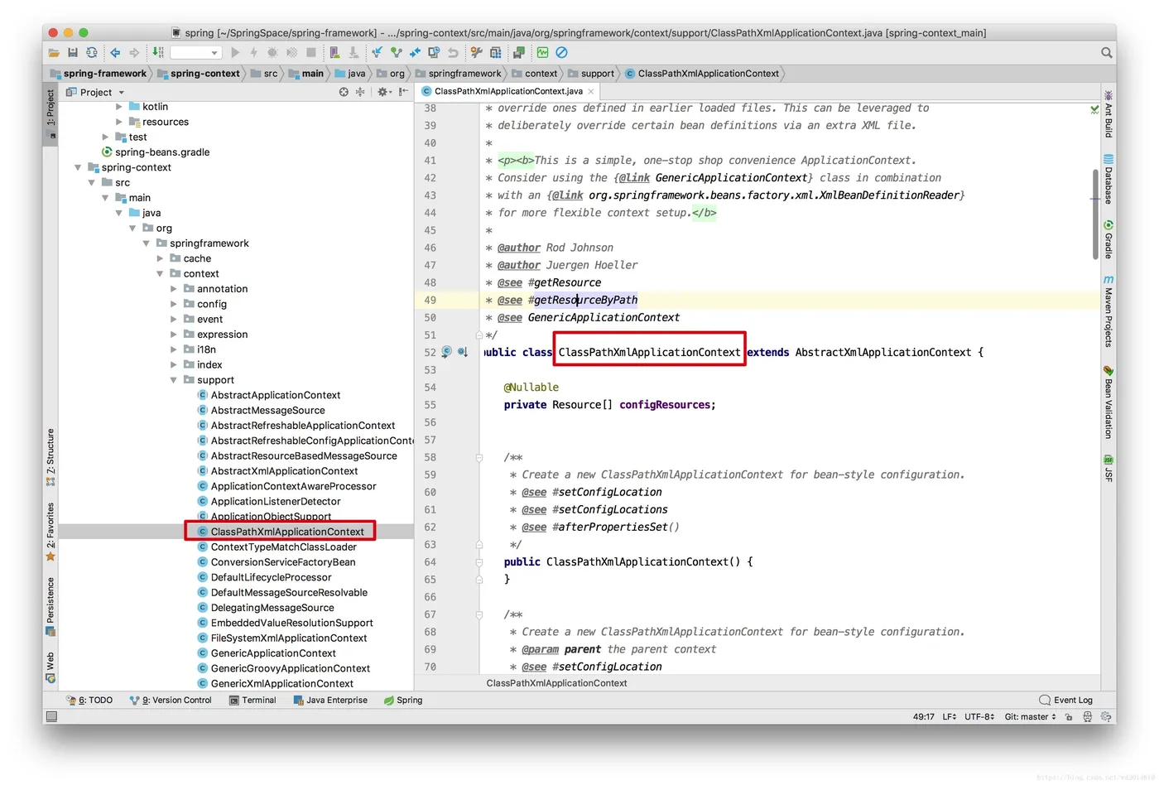Click the support breadcrumb in navigation bar
Screen dimensions: 1159x785
coord(591,74)
